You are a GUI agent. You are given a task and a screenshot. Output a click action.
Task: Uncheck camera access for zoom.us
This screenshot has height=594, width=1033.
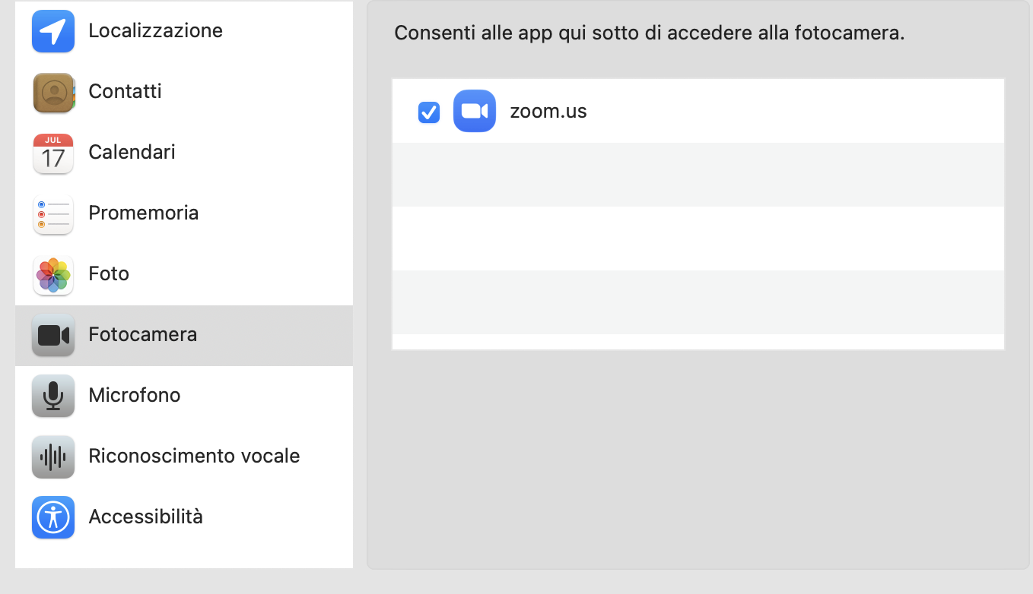[x=429, y=112]
